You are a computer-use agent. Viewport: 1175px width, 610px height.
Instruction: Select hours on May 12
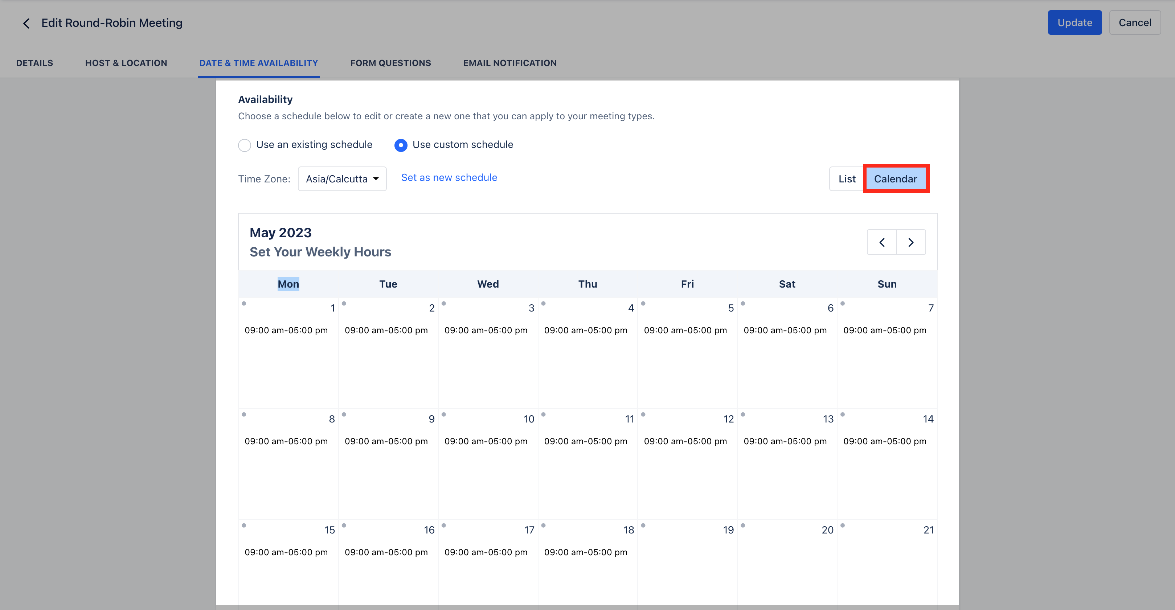point(685,441)
